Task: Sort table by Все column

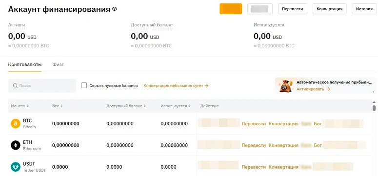Action: click(58, 106)
